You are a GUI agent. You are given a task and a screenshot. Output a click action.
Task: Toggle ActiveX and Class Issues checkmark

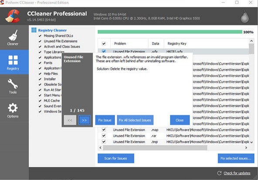(x=40, y=47)
